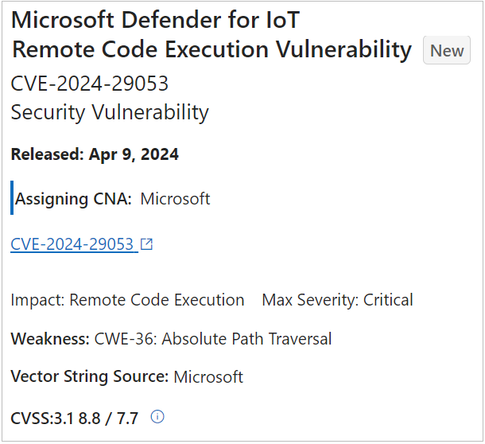
Task: Click the Weakness label
Action: click(x=50, y=338)
